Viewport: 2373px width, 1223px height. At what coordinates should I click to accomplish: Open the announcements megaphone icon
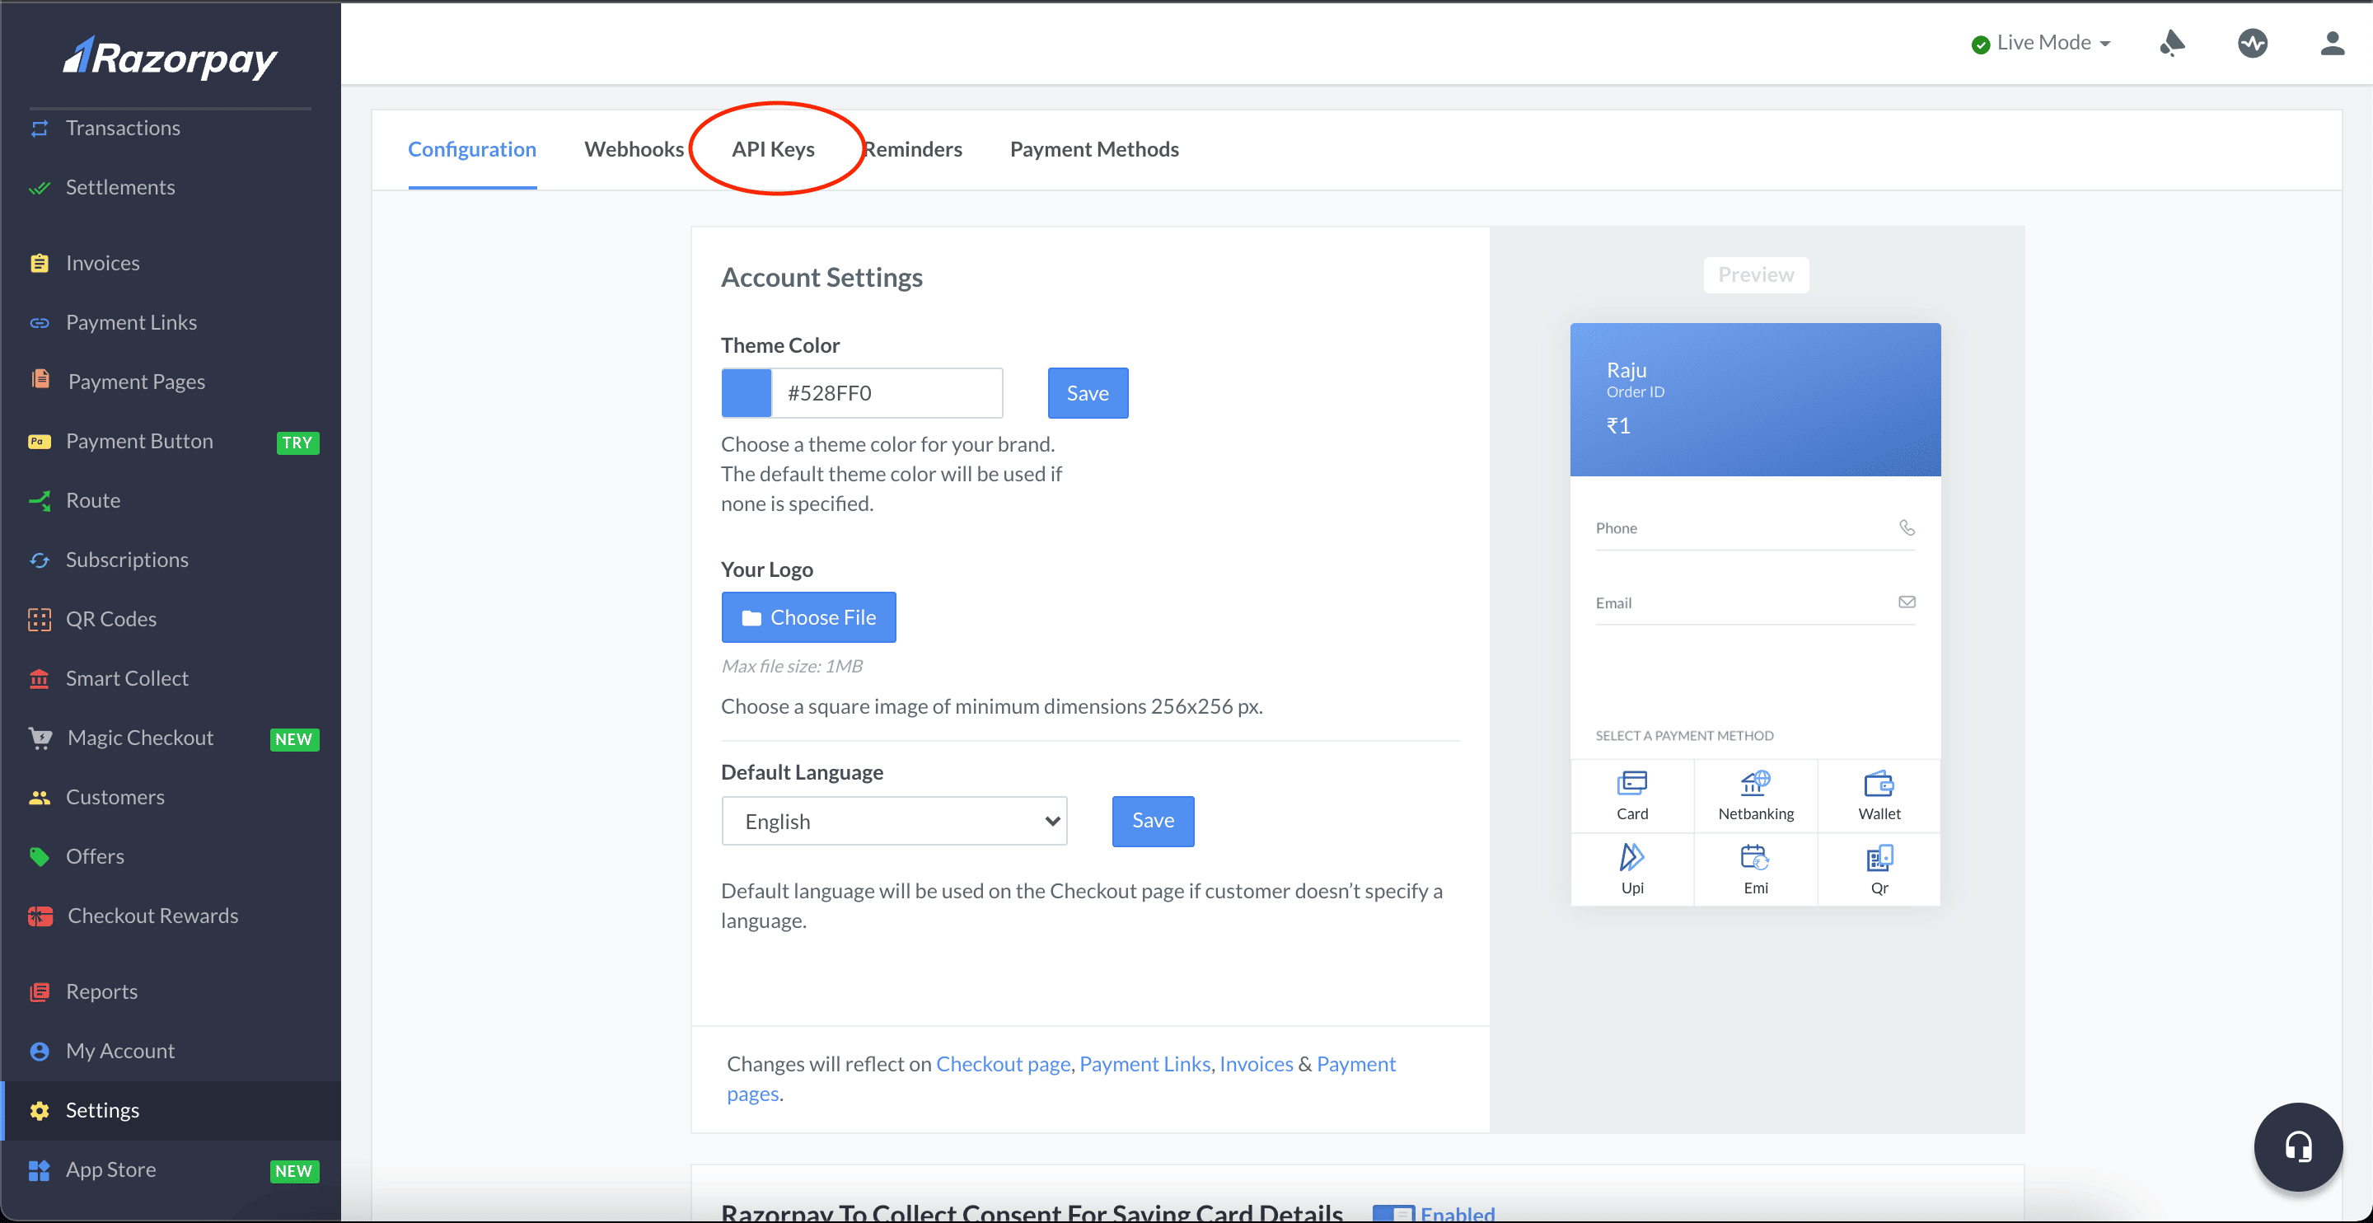pos(2171,42)
